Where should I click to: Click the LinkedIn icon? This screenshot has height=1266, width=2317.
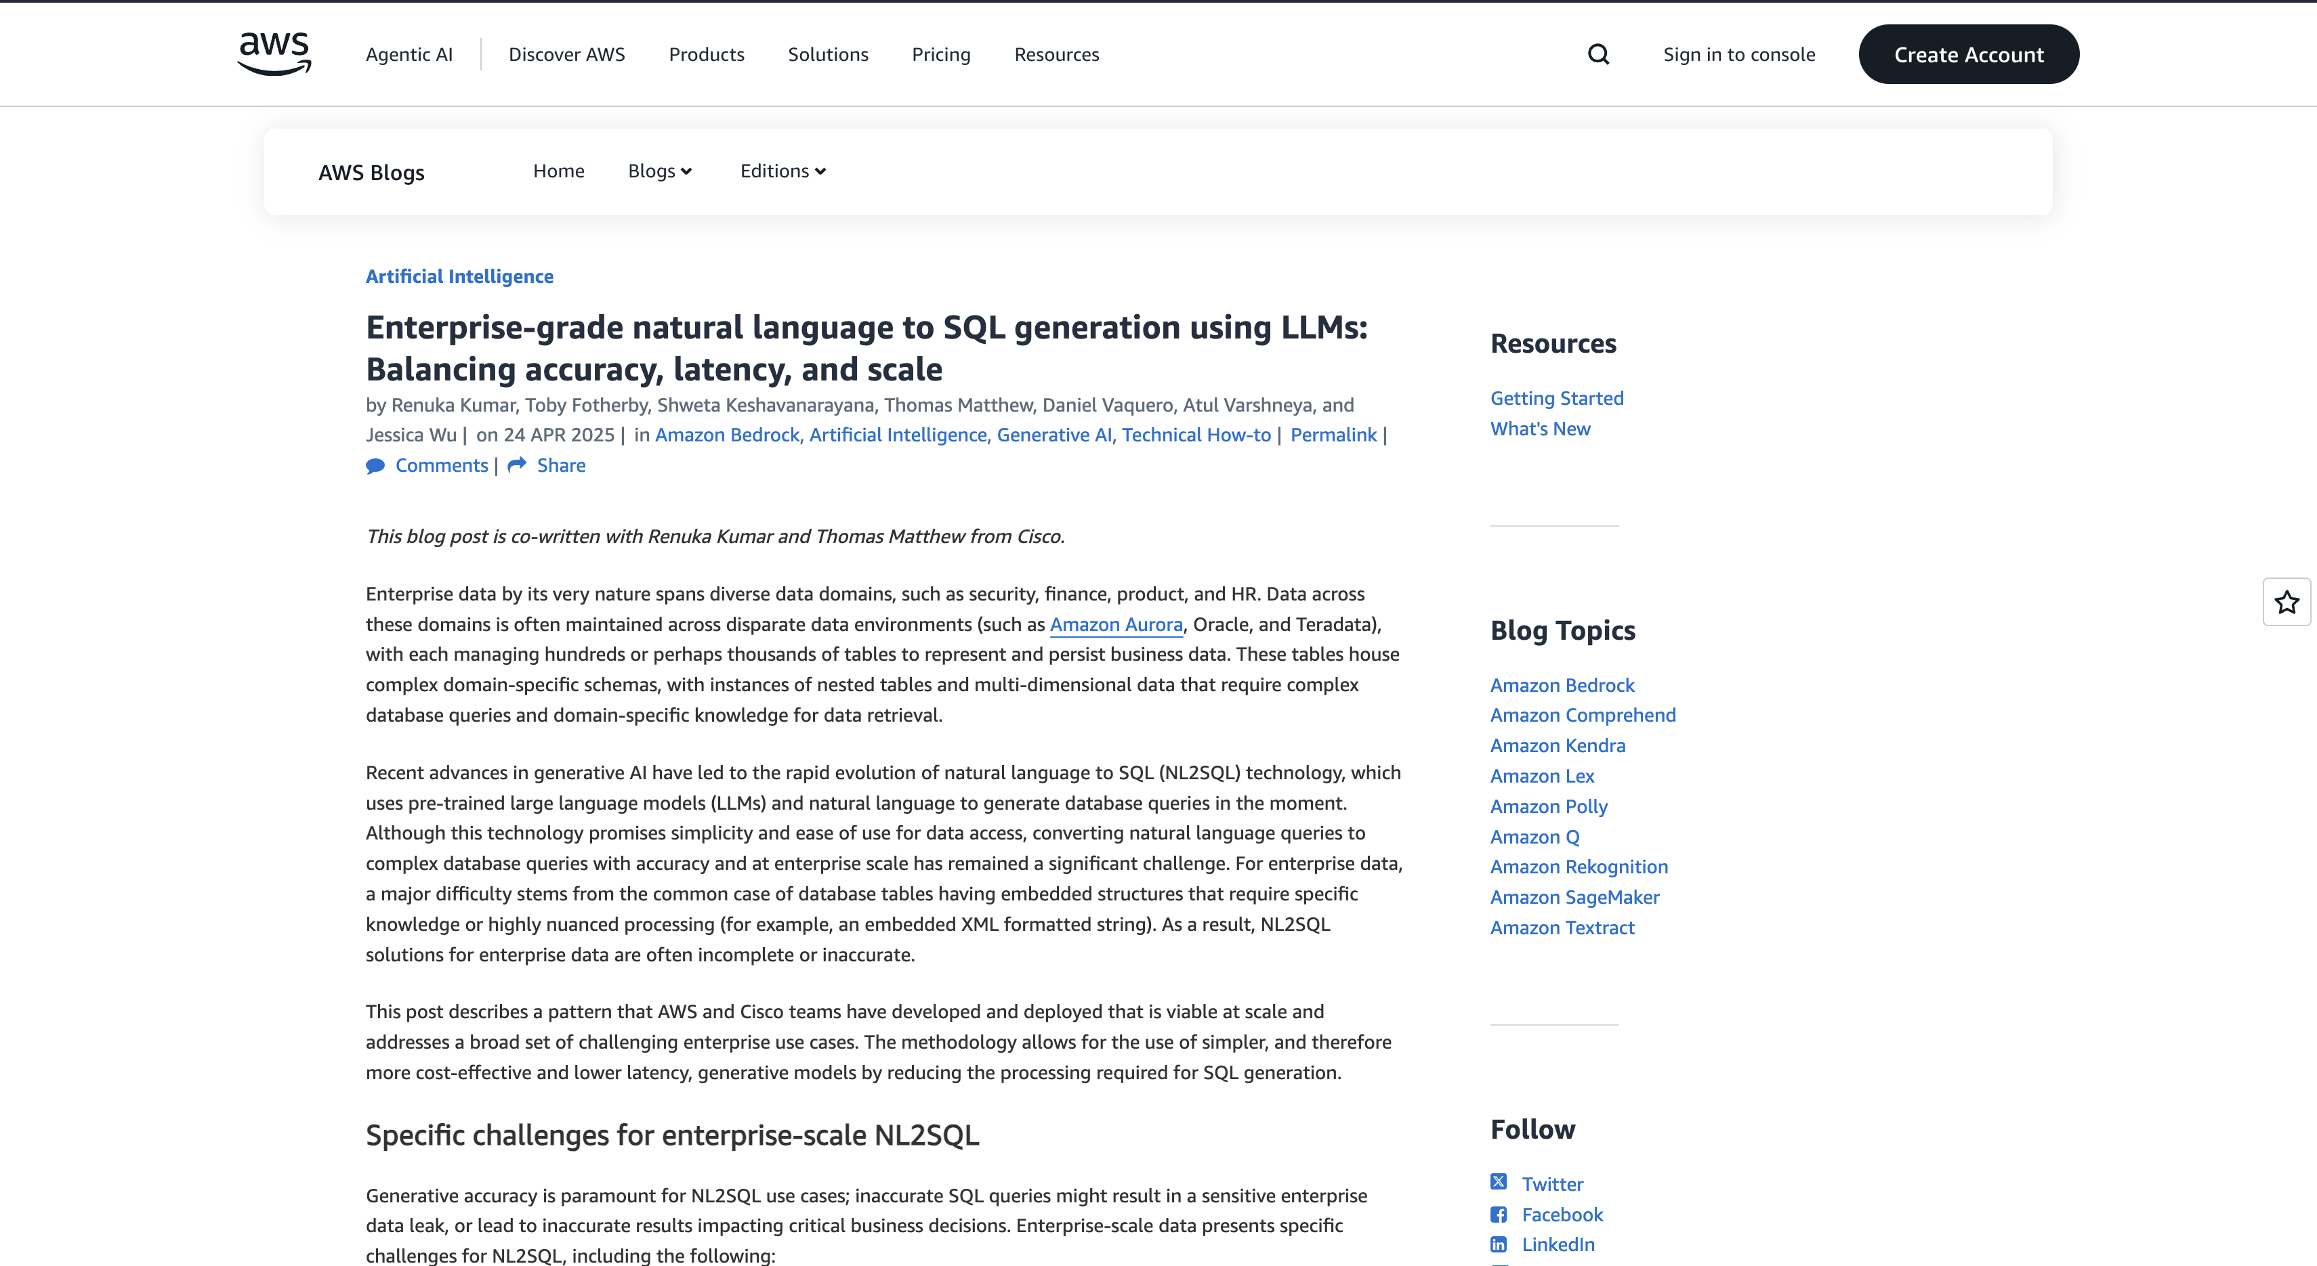[x=1499, y=1244]
